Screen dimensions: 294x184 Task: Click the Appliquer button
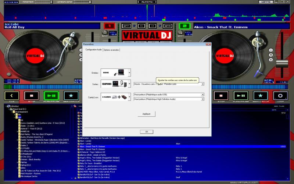(147, 114)
